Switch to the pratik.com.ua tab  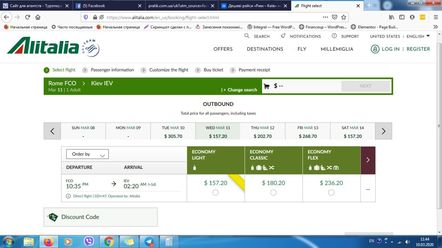click(x=181, y=6)
